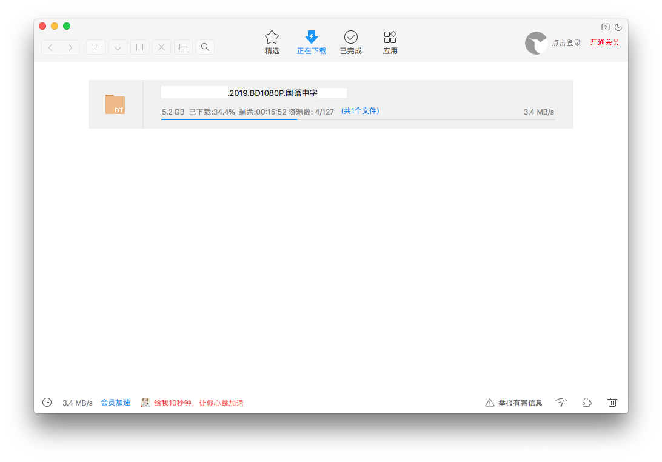Minimize window with the yellow button

(55, 26)
